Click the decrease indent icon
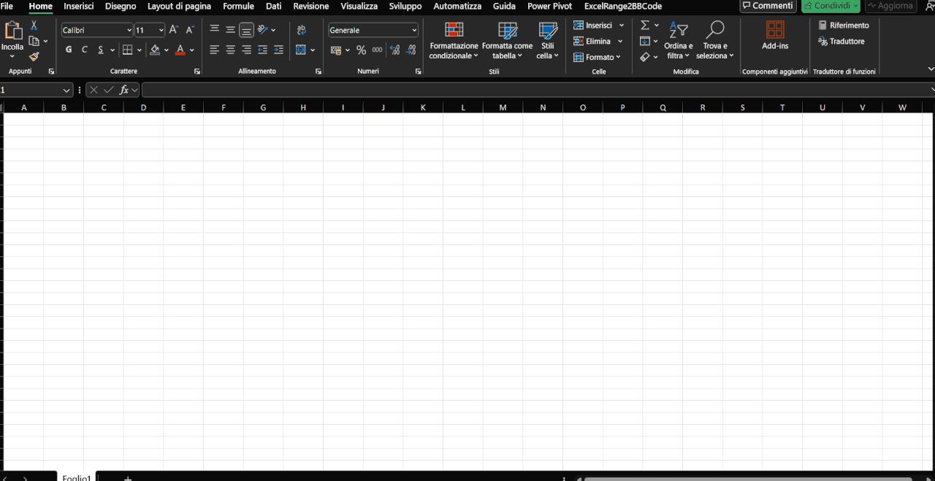The image size is (935, 481). (x=263, y=50)
